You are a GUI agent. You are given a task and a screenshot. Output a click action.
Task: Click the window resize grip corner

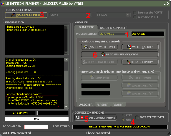coord(169,134)
